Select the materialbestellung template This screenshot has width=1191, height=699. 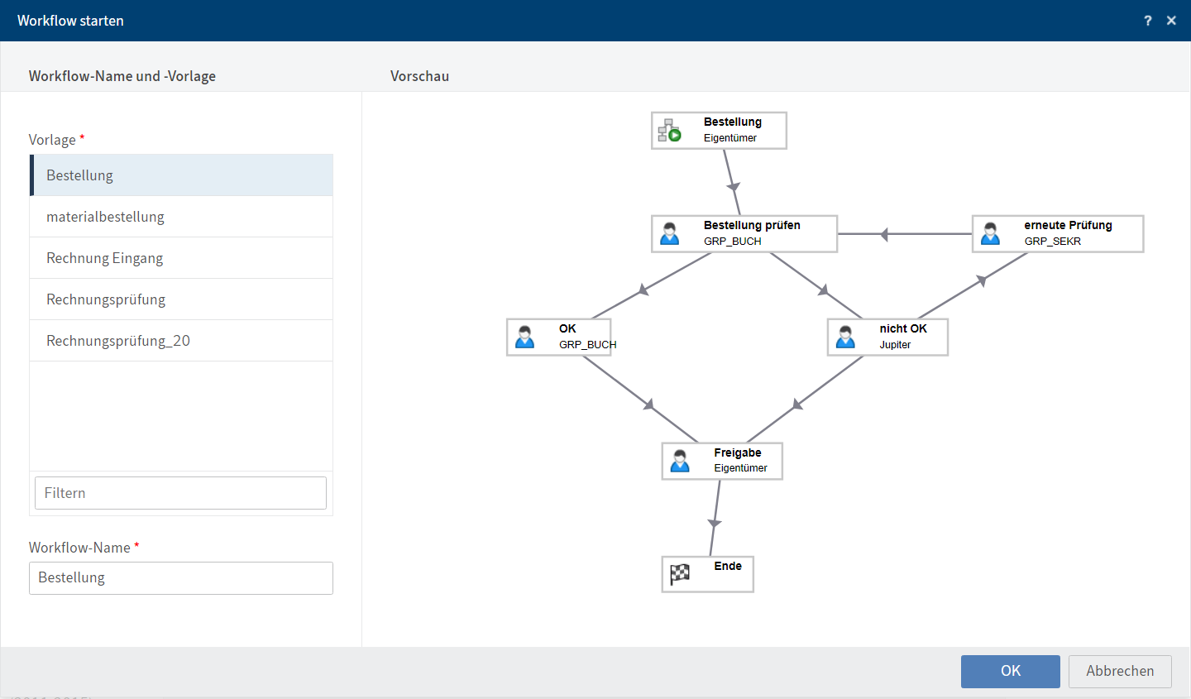coord(181,217)
